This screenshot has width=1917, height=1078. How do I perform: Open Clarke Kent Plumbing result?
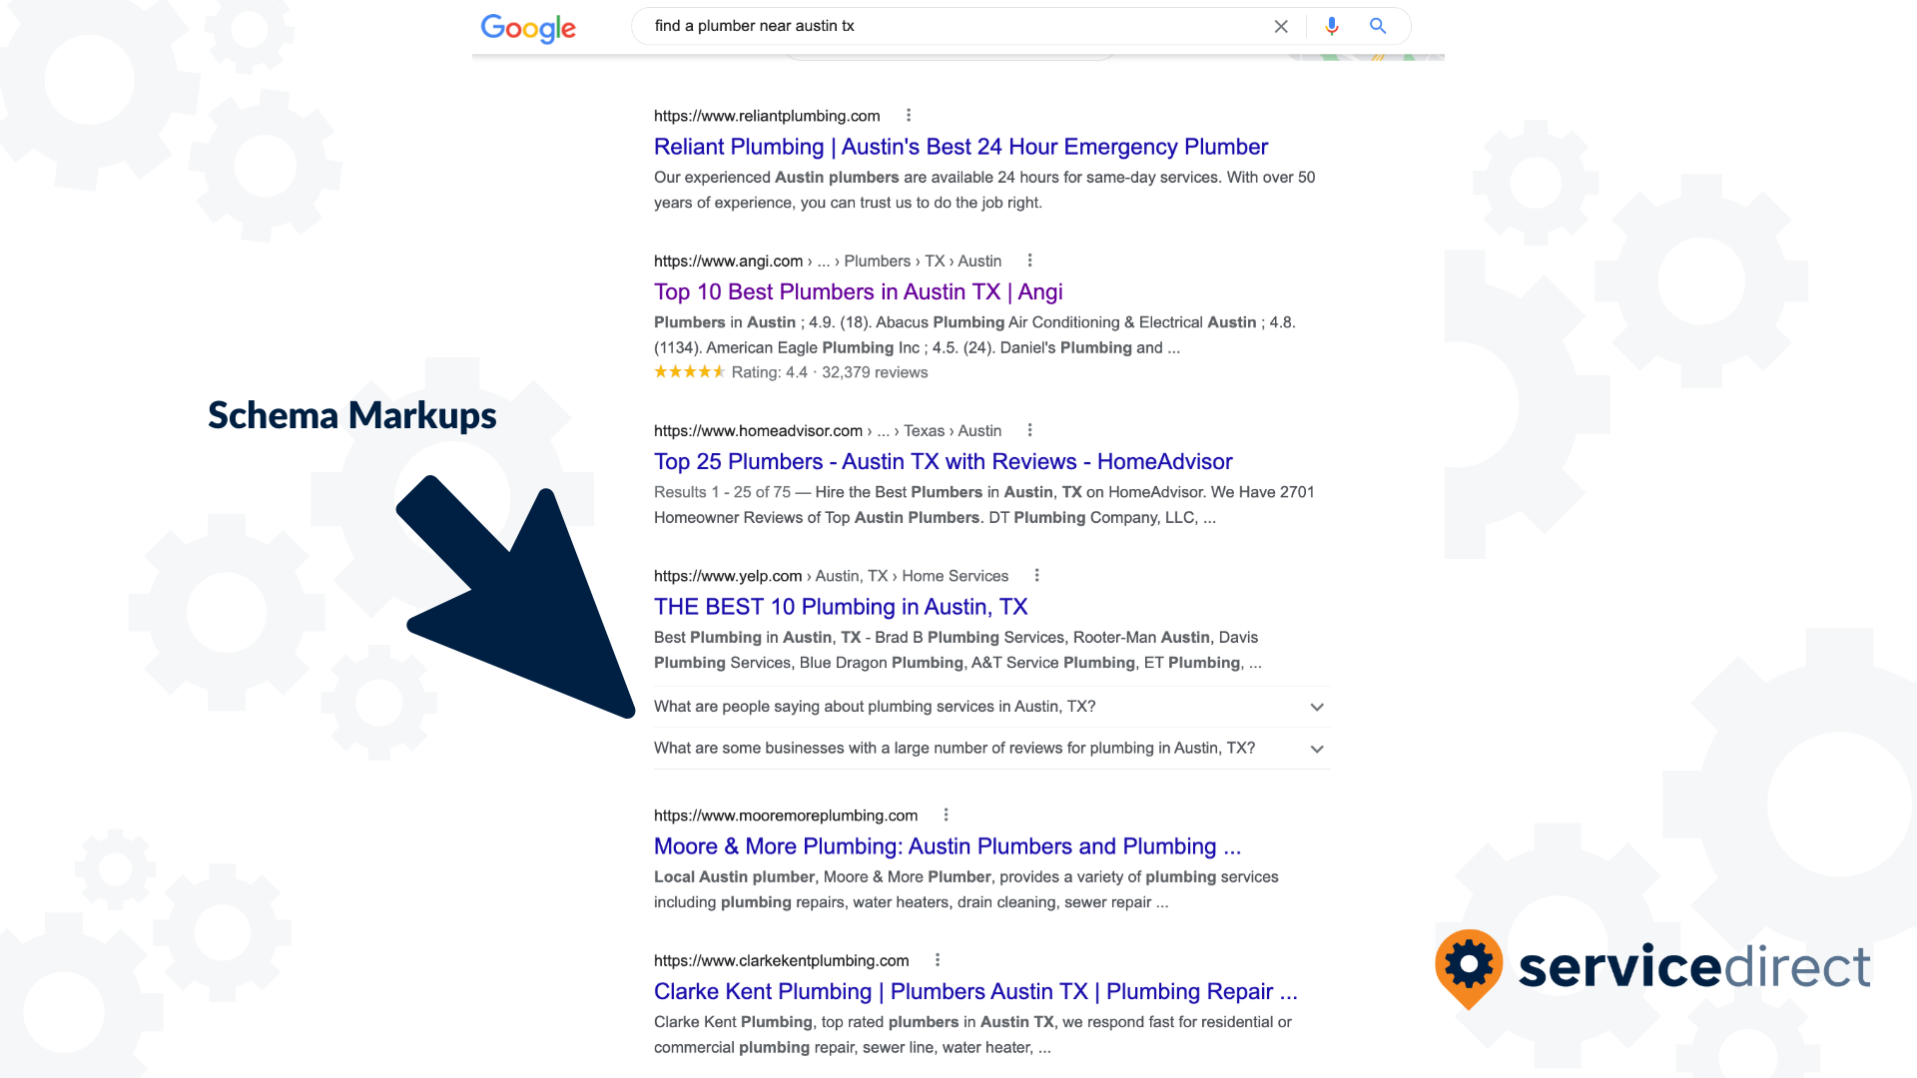(975, 991)
